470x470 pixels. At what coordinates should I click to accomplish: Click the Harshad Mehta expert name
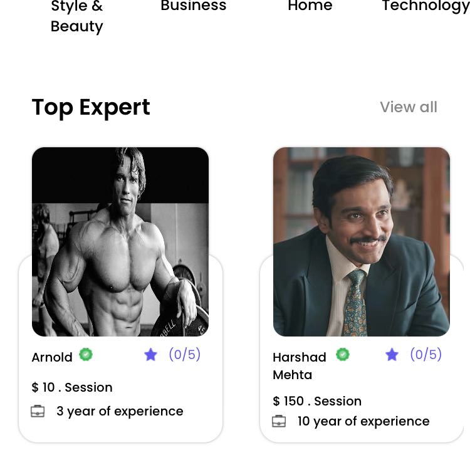[300, 366]
